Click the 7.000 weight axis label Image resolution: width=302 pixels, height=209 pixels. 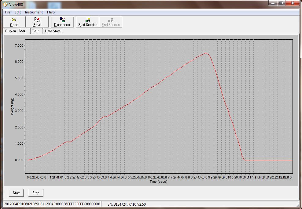[x=19, y=45]
